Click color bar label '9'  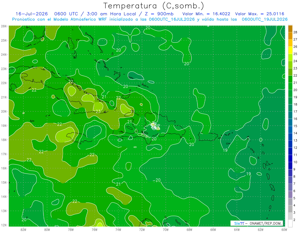click(294, 169)
